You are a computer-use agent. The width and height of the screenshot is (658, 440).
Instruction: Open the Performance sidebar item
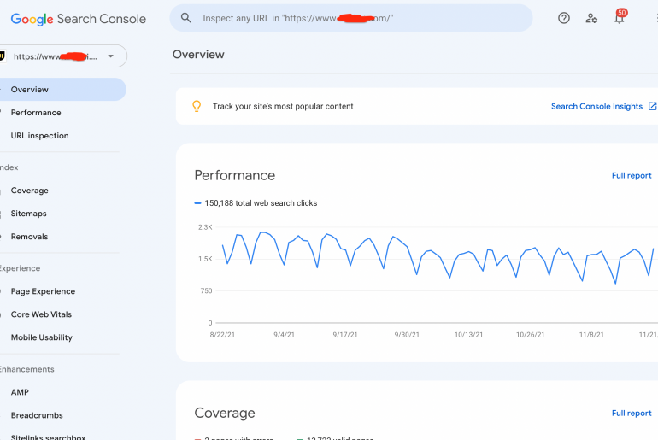[x=36, y=113]
